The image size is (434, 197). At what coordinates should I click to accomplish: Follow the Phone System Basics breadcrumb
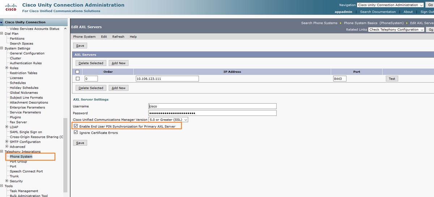(x=374, y=23)
